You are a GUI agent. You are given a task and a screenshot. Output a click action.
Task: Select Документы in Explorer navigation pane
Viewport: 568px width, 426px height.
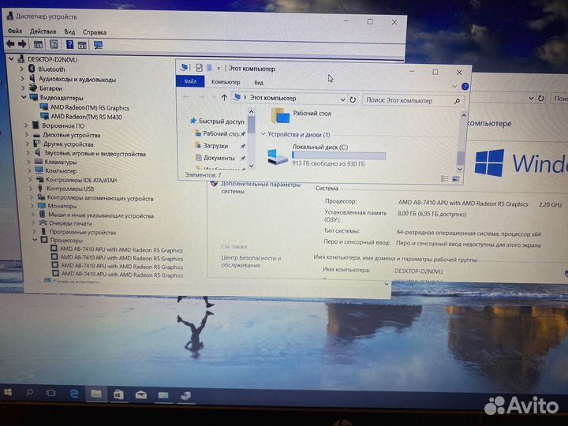click(x=219, y=158)
